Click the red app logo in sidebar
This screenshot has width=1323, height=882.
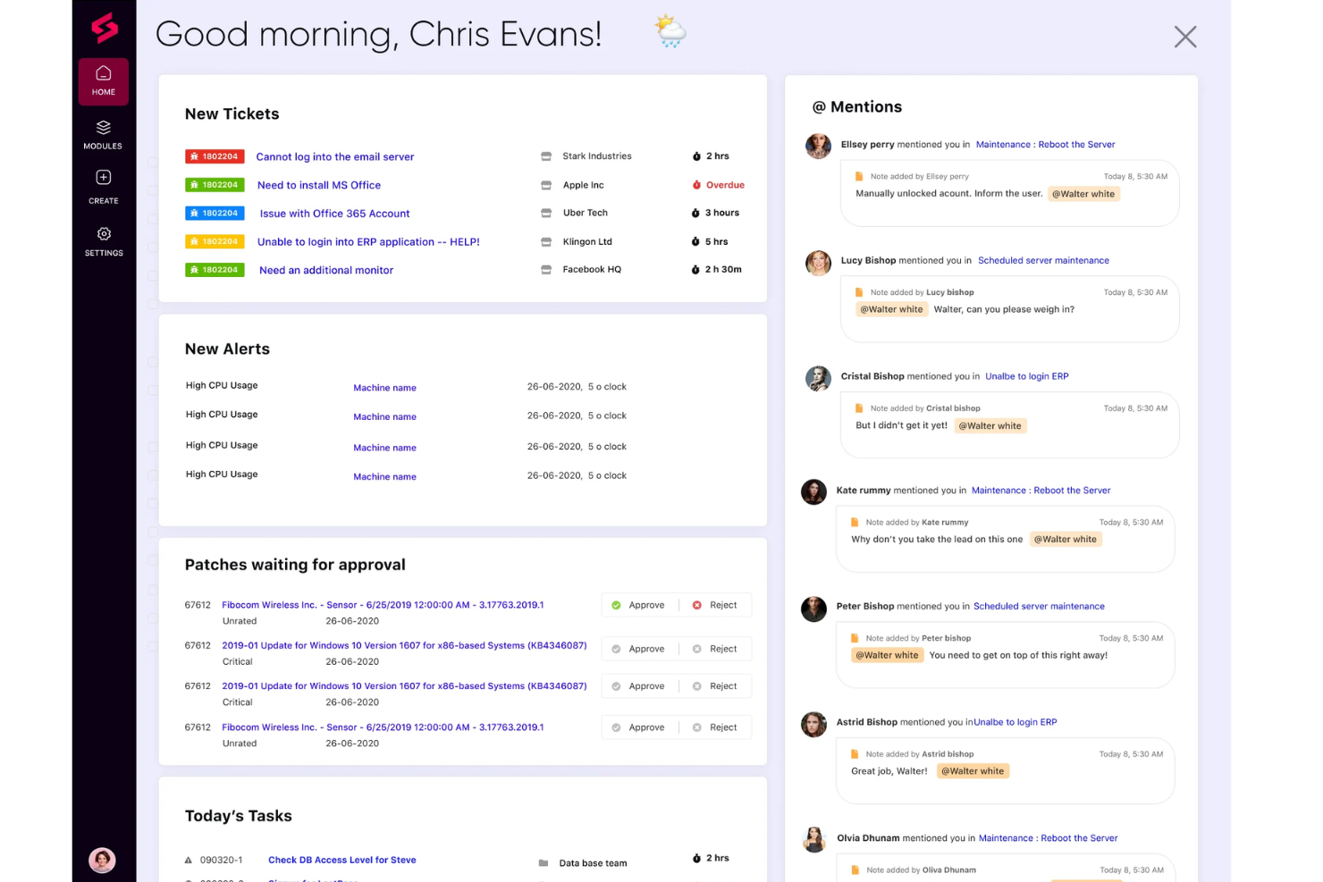pyautogui.click(x=104, y=28)
